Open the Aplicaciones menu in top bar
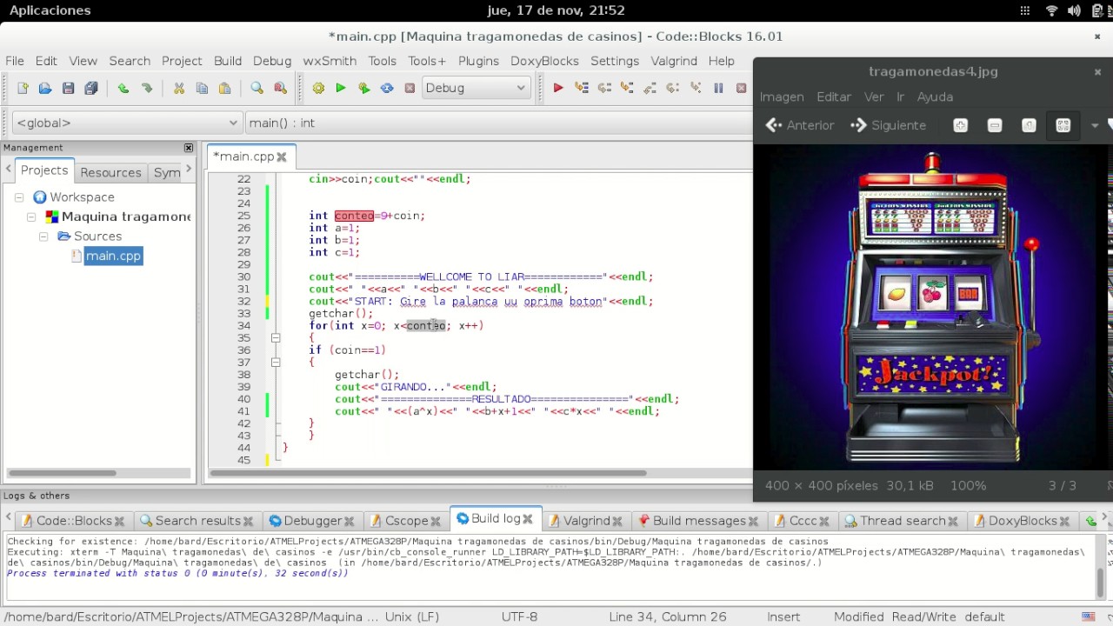 50,10
